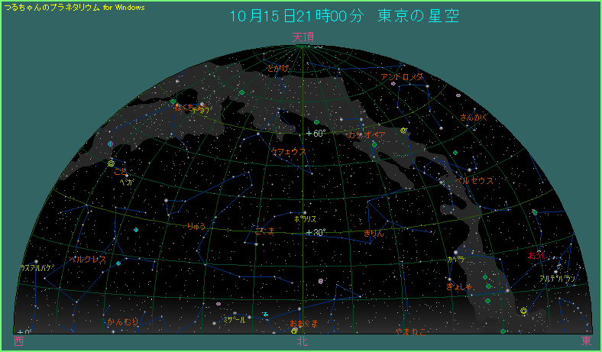Select the カペラ star label
Viewport: 602px width, 352px height.
click(x=455, y=260)
